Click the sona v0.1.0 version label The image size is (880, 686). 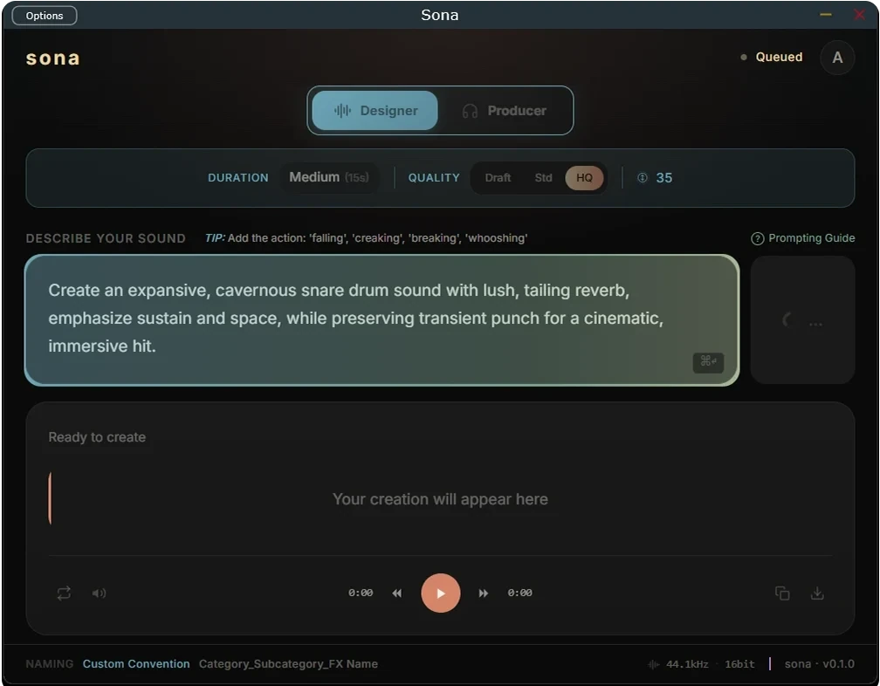click(820, 664)
